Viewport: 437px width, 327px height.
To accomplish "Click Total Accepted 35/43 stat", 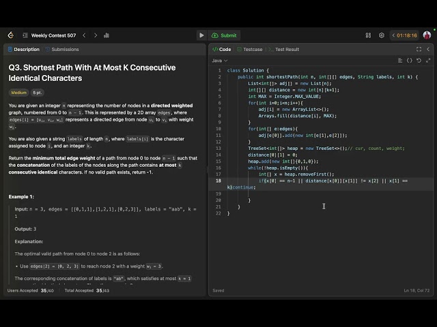I will pos(87,291).
